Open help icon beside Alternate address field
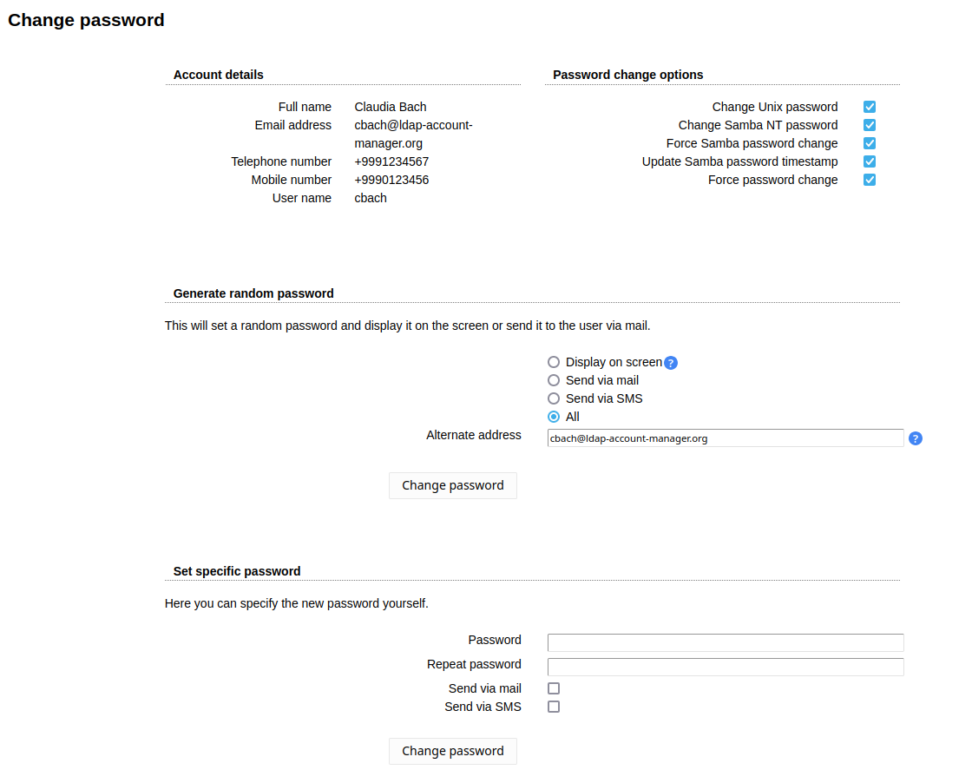 [x=916, y=438]
